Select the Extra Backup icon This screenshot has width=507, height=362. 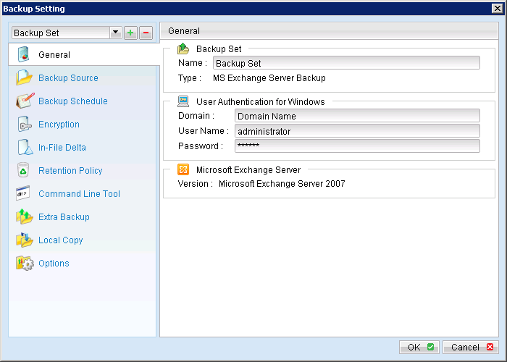(25, 217)
